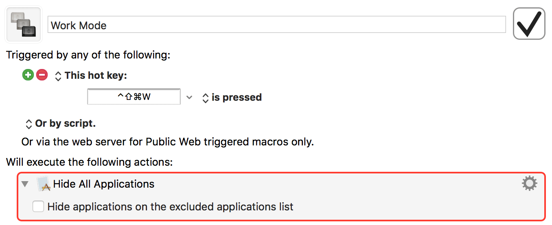
Task: Toggle the macro enabled checkmark button
Action: [529, 24]
